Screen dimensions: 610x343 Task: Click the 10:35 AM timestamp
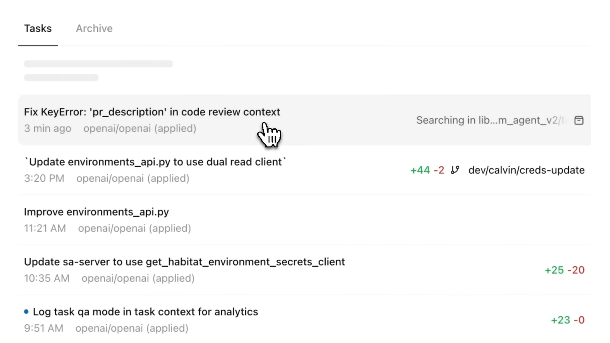point(47,278)
